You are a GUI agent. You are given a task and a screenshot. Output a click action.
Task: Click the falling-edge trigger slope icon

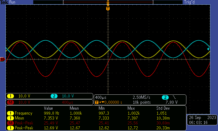pyautogui.click(x=174, y=97)
